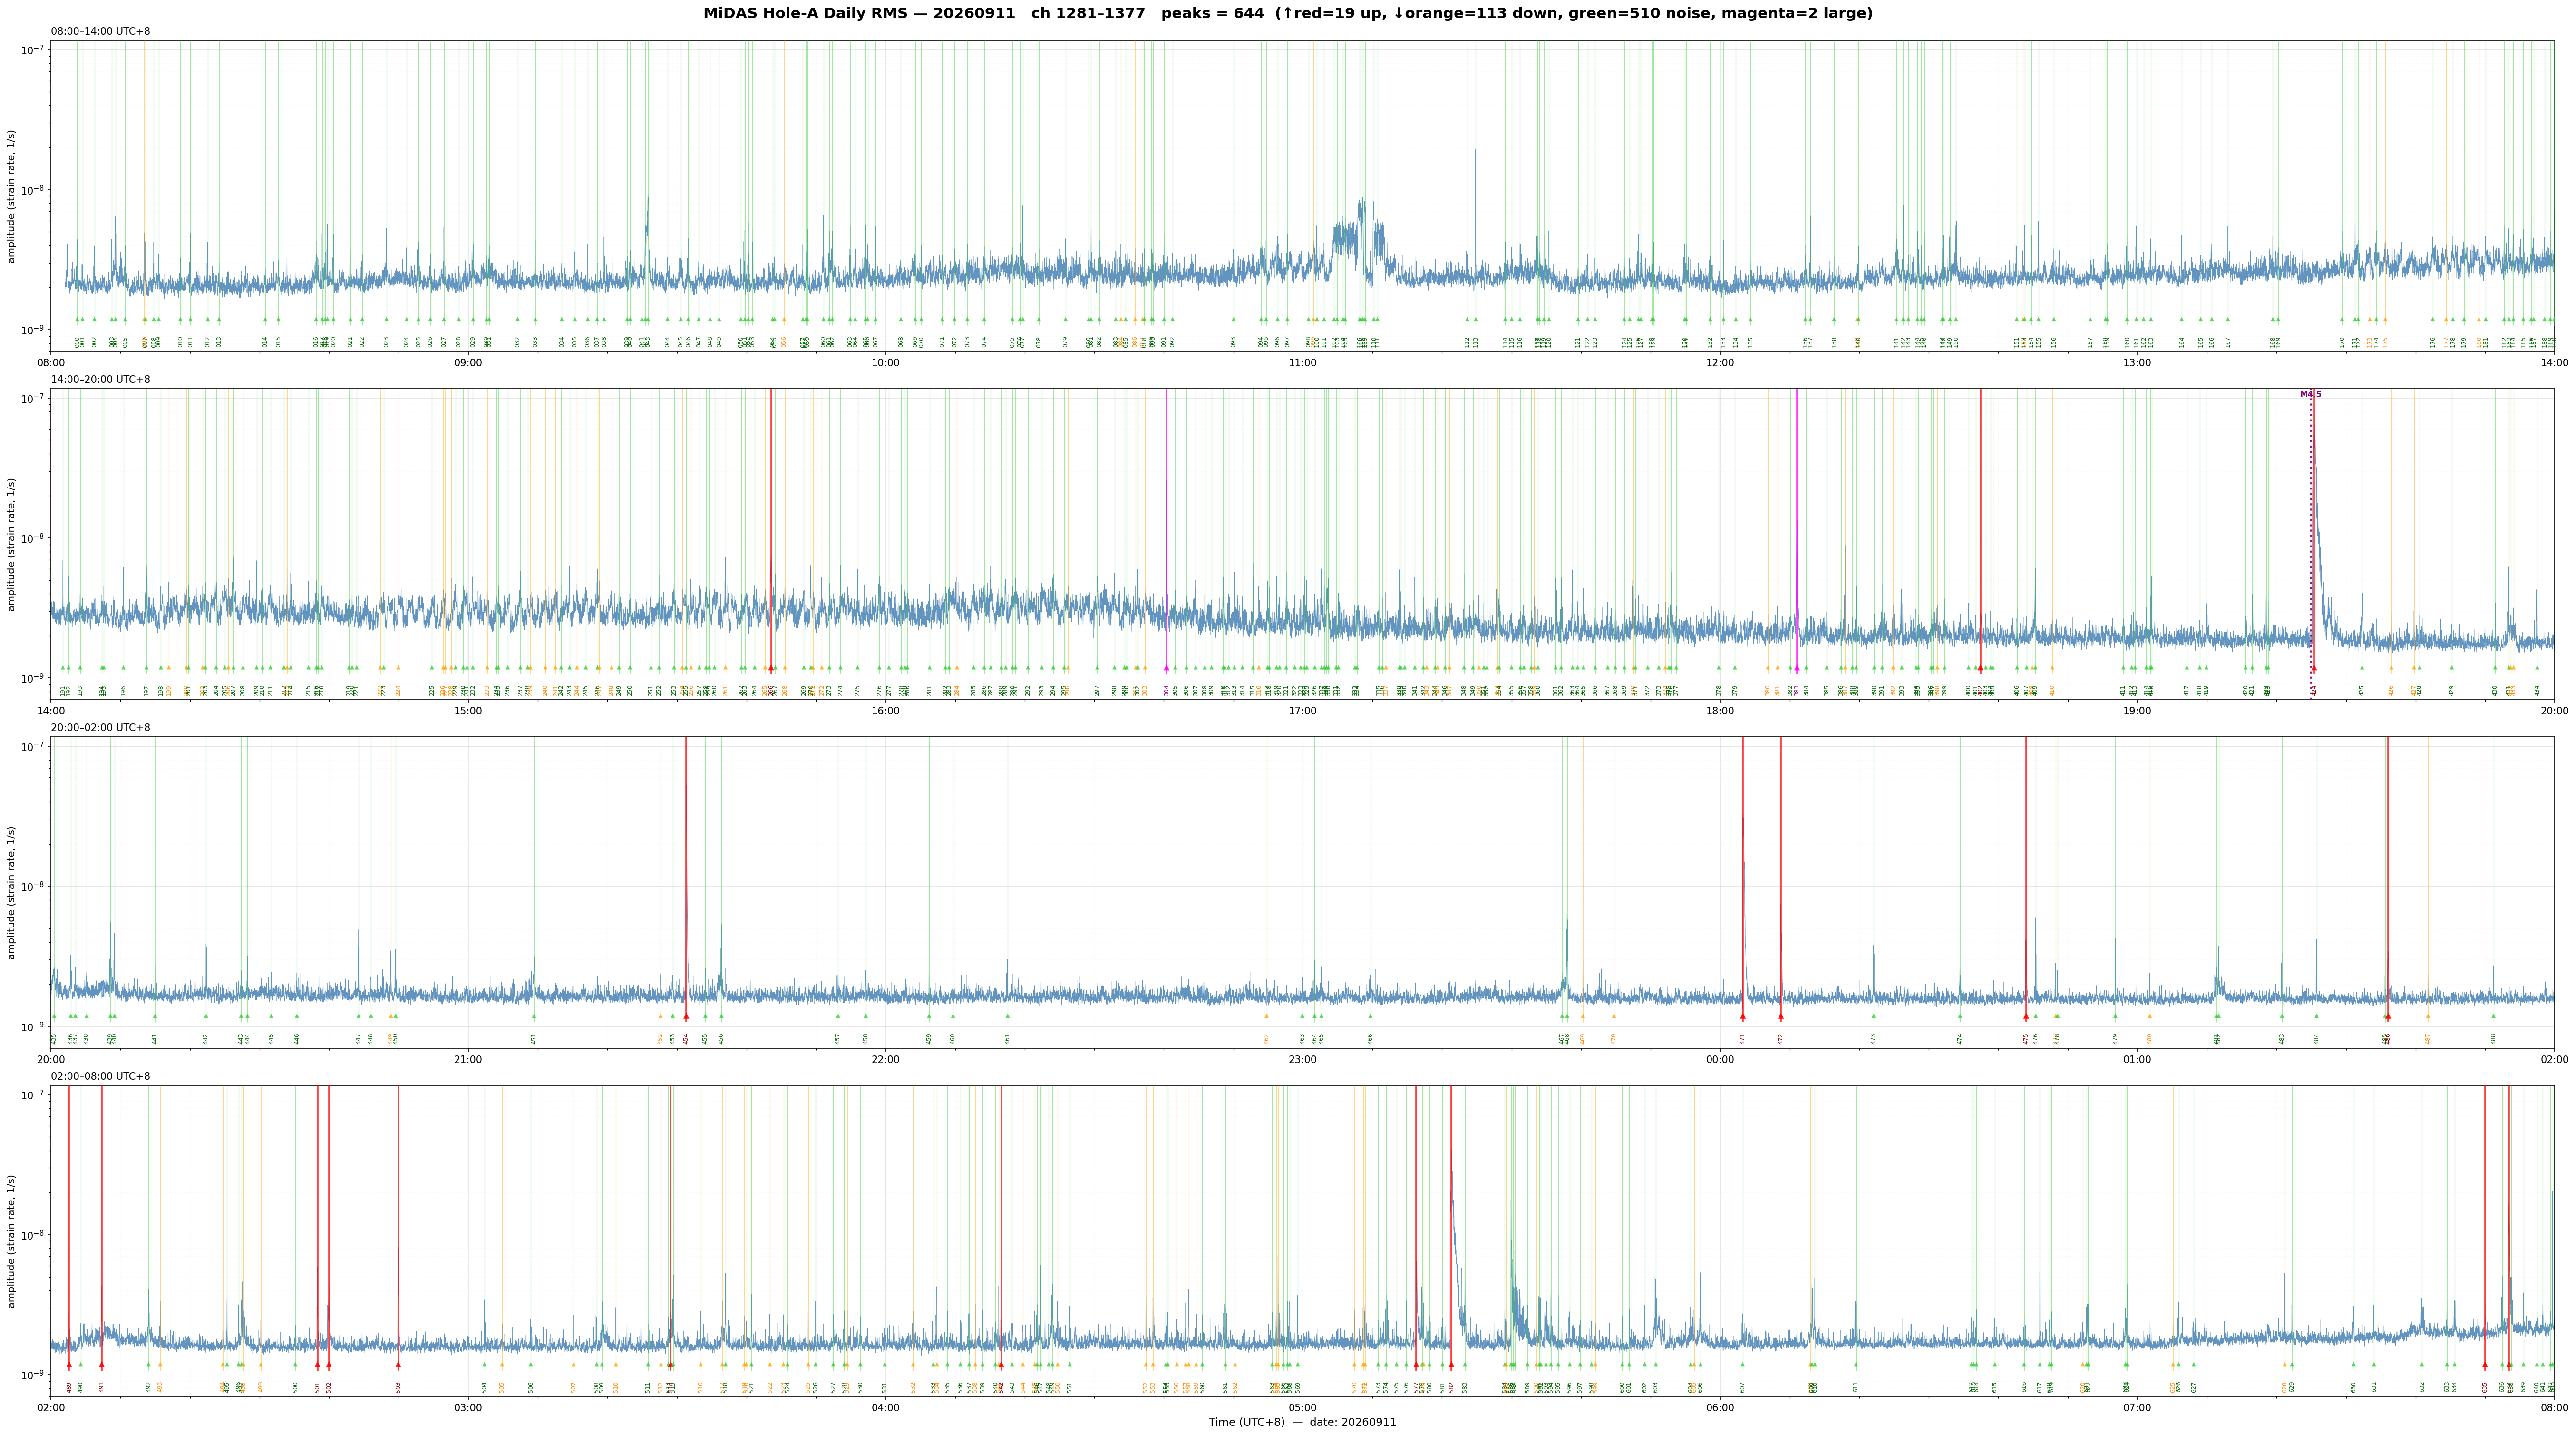The height and width of the screenshot is (1435, 2576).
Task: Select the green peak number label "483"
Action: pyautogui.click(x=2282, y=1039)
